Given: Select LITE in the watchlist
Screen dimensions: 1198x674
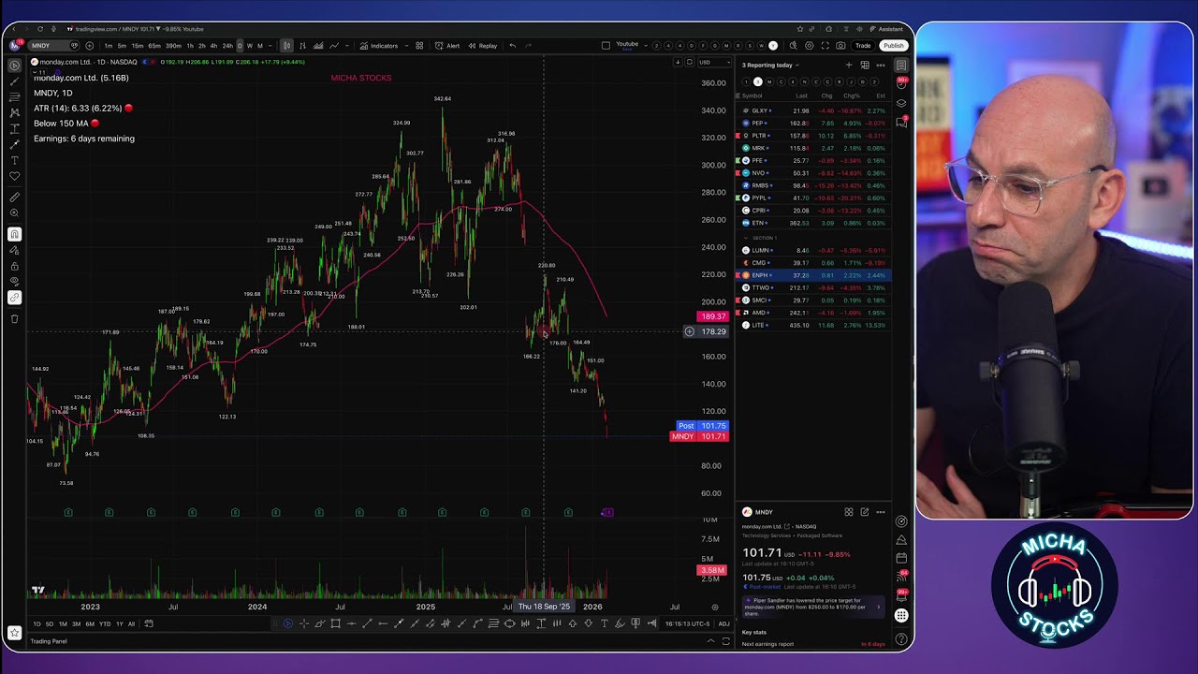Looking at the screenshot, I should click(813, 325).
